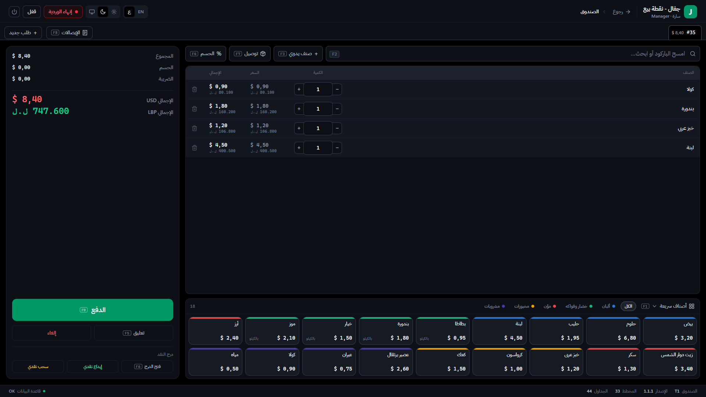The height and width of the screenshot is (397, 706).
Task: Switch to system display theme icon
Action: pyautogui.click(x=92, y=12)
